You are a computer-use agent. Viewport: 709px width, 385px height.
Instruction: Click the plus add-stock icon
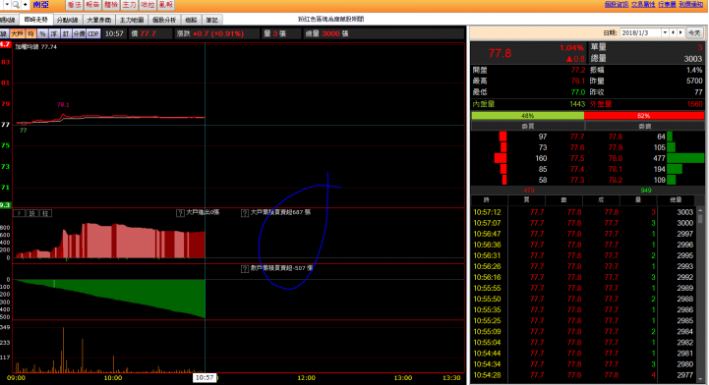(26, 5)
